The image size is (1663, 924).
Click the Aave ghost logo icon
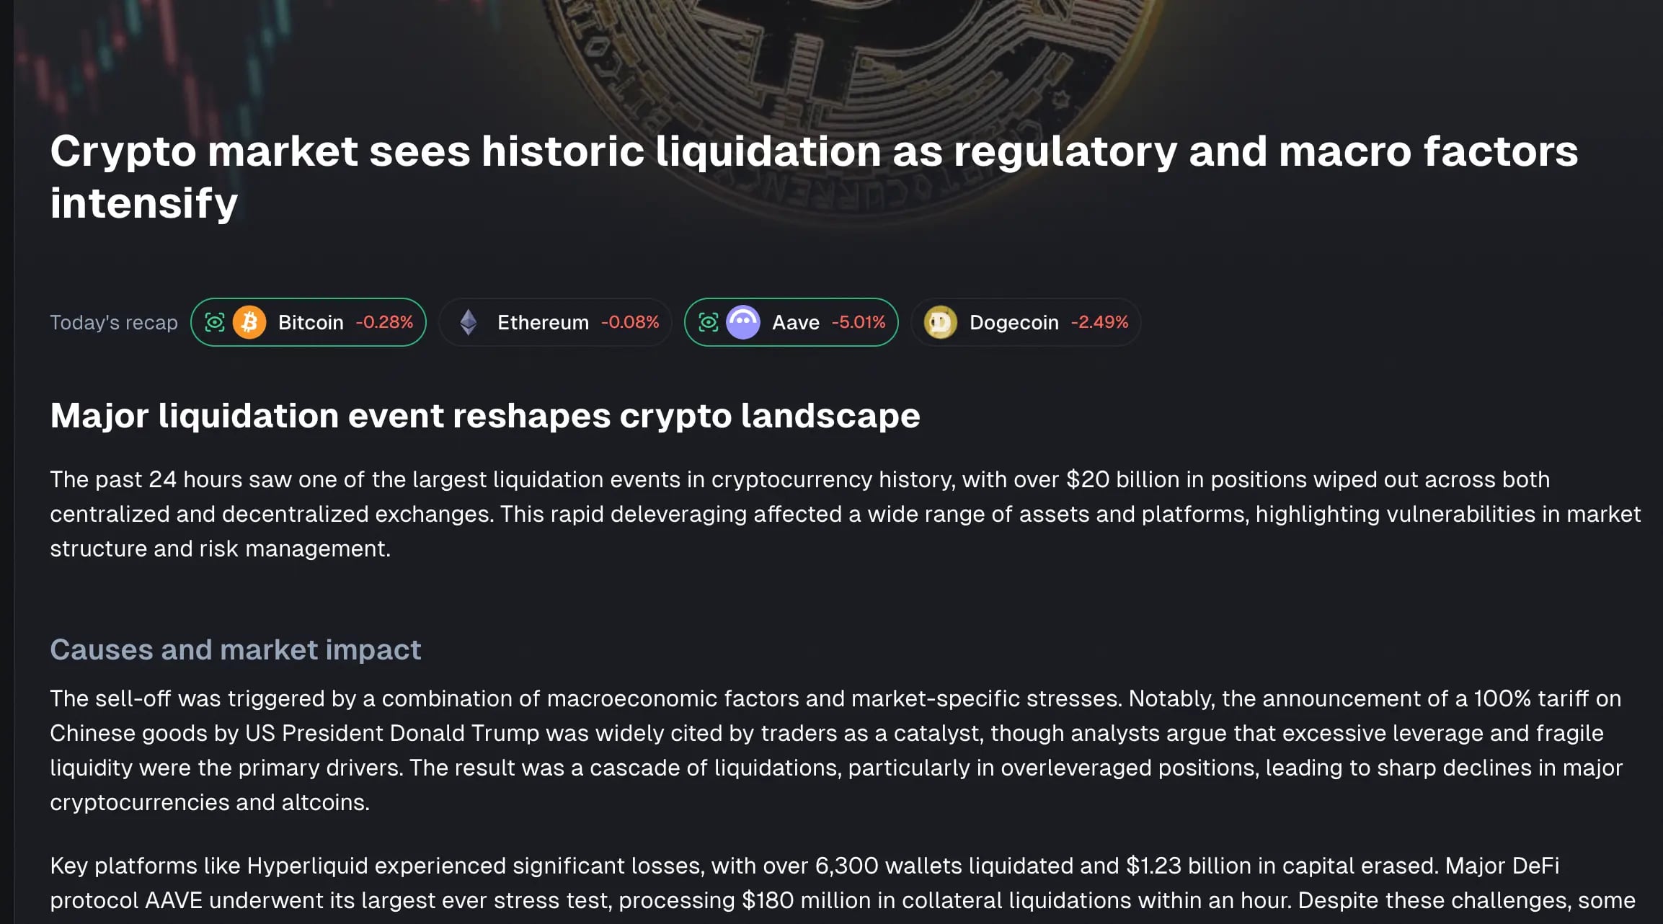point(745,322)
